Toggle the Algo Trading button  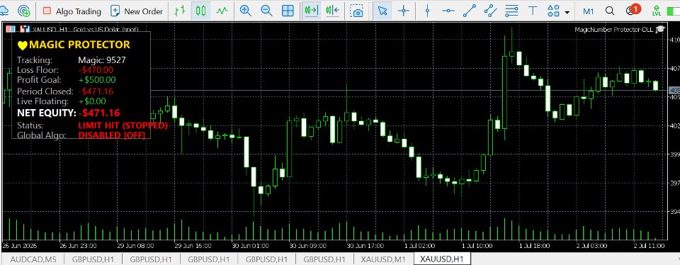click(72, 11)
